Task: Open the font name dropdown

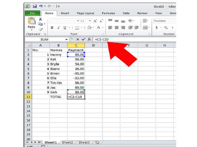Action: pyautogui.click(x=78, y=21)
